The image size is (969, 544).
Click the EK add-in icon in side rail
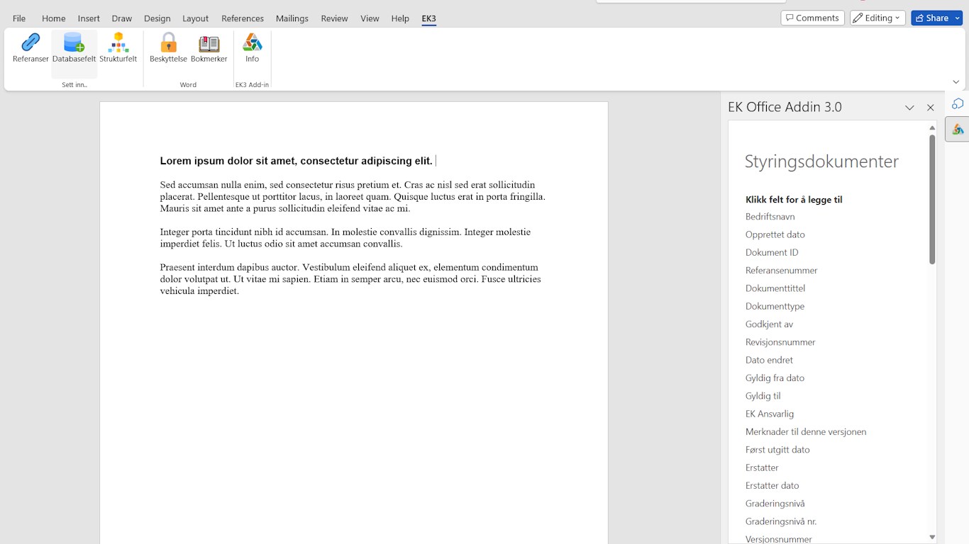[x=958, y=130]
